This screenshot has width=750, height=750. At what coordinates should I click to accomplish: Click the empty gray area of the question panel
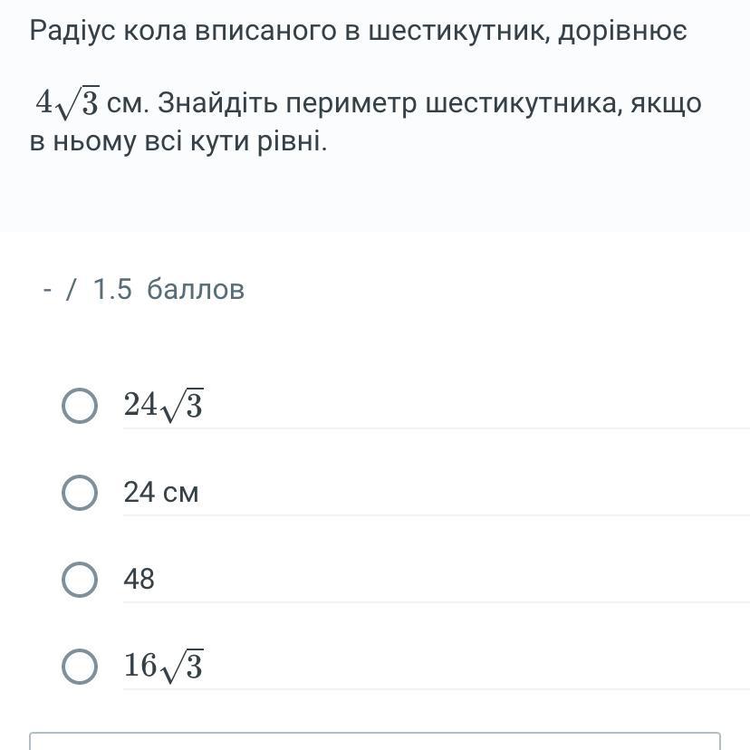375,197
